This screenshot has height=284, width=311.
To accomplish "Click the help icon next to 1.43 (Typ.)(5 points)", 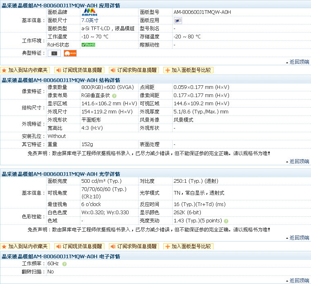I will [226, 221].
